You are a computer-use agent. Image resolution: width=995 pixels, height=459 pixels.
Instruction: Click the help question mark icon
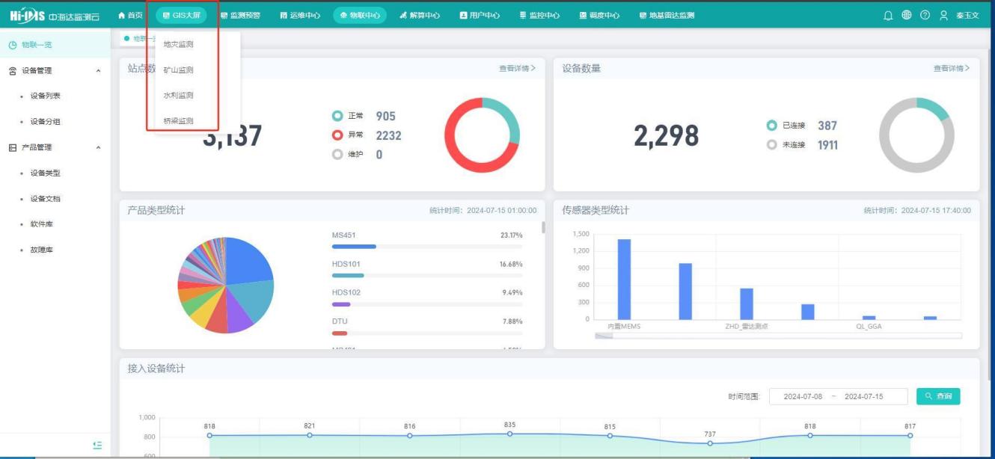[925, 15]
